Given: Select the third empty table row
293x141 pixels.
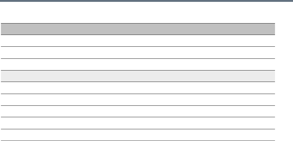Looking at the screenshot, I should (x=137, y=64).
